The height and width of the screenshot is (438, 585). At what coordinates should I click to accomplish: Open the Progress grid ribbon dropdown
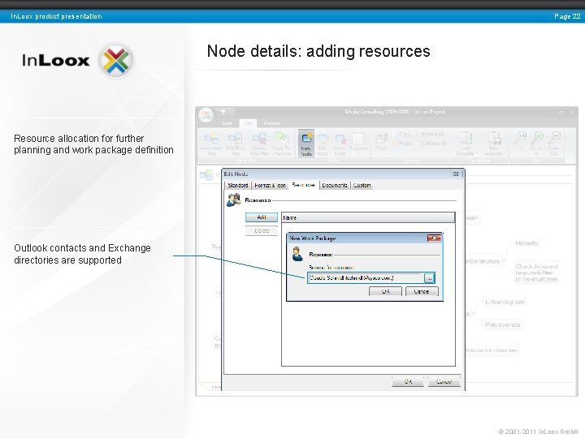pos(358,143)
